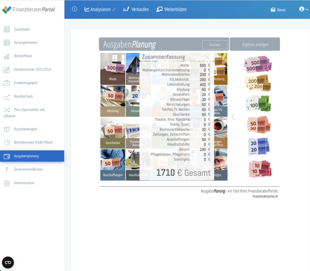Click the left chevron beside banknotes

pos(233,117)
